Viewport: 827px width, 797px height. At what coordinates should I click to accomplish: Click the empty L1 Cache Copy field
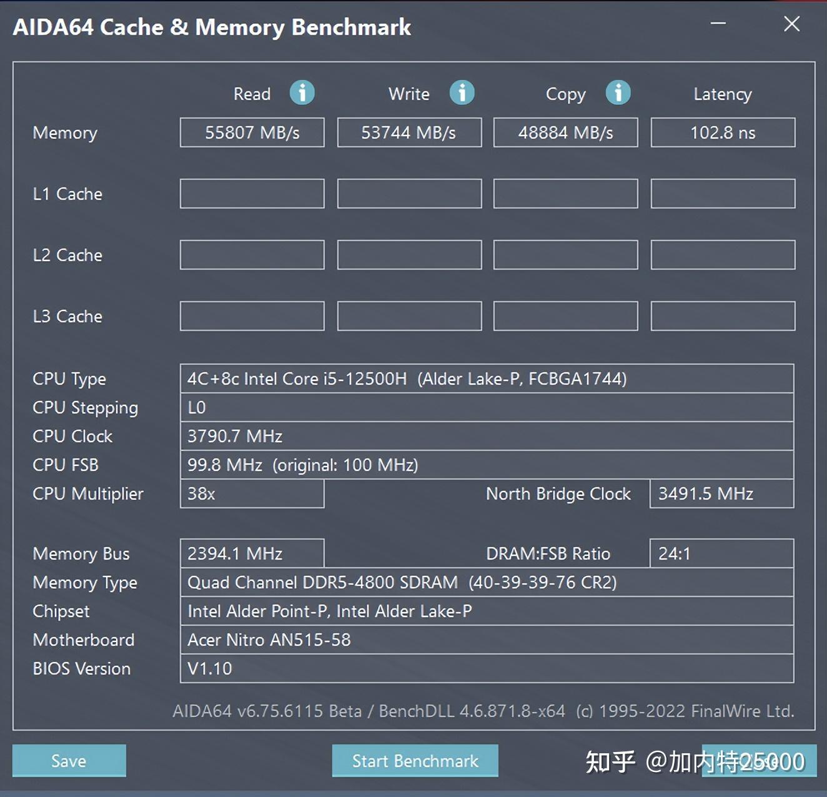click(566, 194)
